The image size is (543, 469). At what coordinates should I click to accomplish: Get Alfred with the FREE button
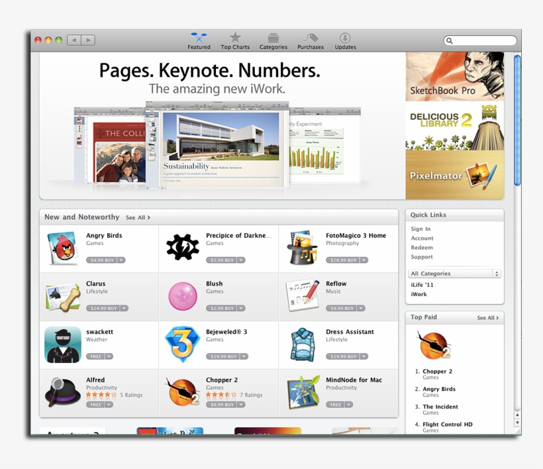tap(95, 405)
